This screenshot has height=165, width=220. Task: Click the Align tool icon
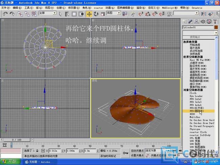[x=211, y=14]
